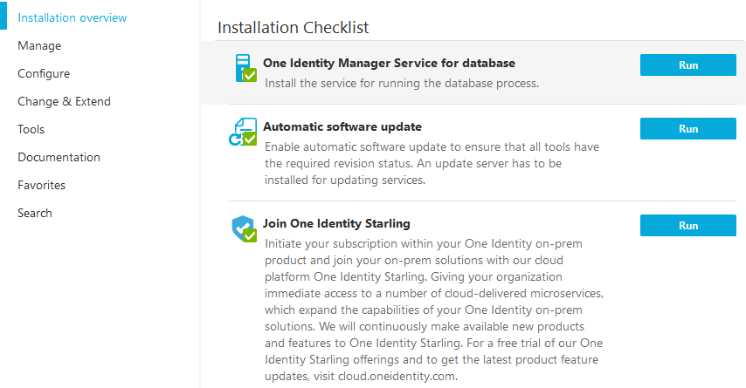This screenshot has width=746, height=388.
Task: Click the Starling subscription description paragraph
Action: click(x=432, y=310)
